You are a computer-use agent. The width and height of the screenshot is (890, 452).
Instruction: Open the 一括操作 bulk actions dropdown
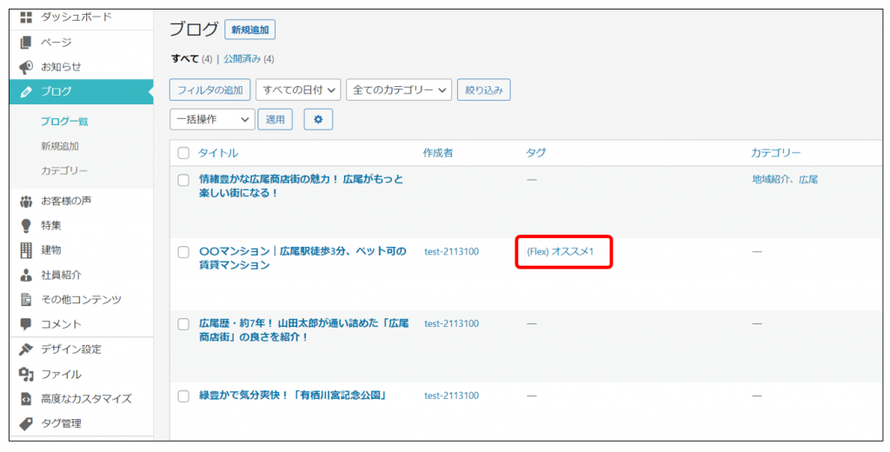(212, 119)
